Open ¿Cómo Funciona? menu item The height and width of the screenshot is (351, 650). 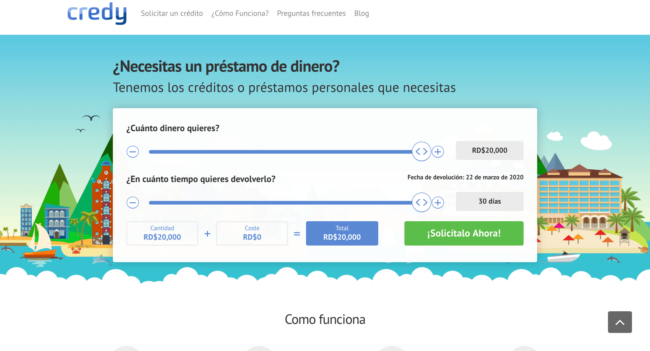click(240, 13)
